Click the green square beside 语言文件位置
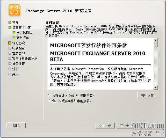Screen dimensions: 166x138 tap(10, 27)
